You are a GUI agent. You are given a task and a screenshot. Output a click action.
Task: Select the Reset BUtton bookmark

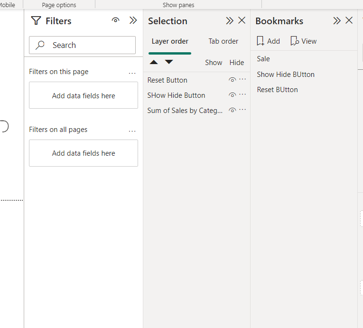[x=277, y=90]
